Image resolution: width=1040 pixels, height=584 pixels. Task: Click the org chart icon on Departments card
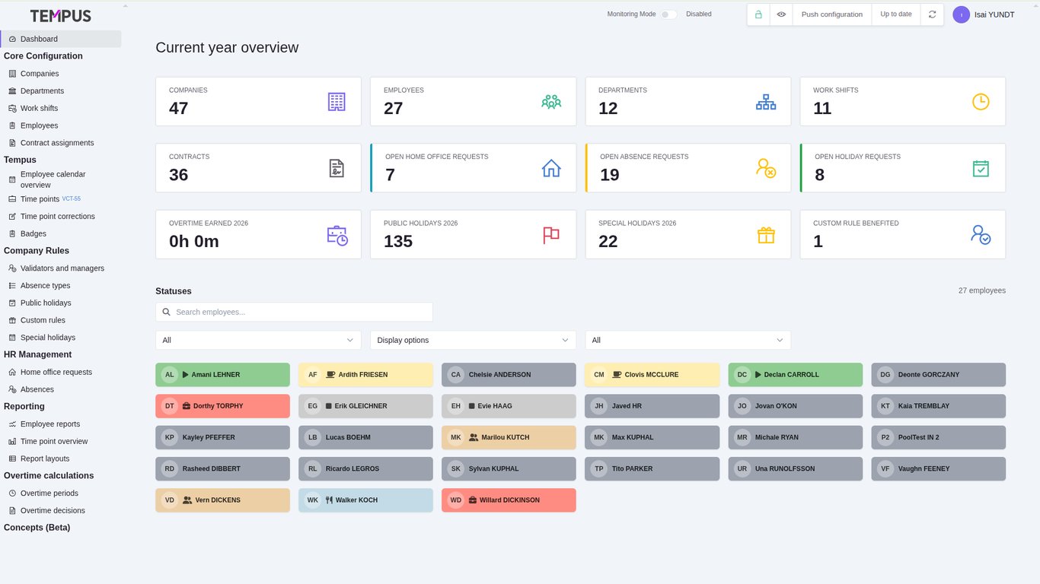pyautogui.click(x=766, y=101)
